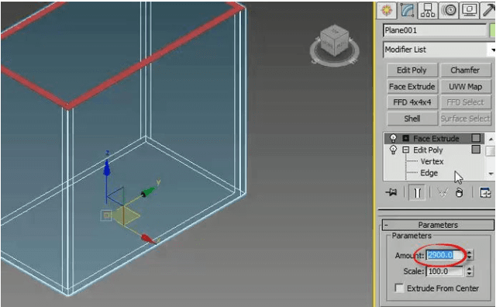Click the ViewCube in viewport
Screen dimensions: 496x307
tap(334, 40)
